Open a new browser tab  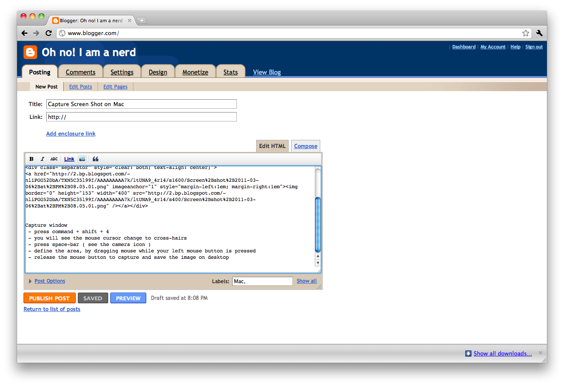coord(142,21)
